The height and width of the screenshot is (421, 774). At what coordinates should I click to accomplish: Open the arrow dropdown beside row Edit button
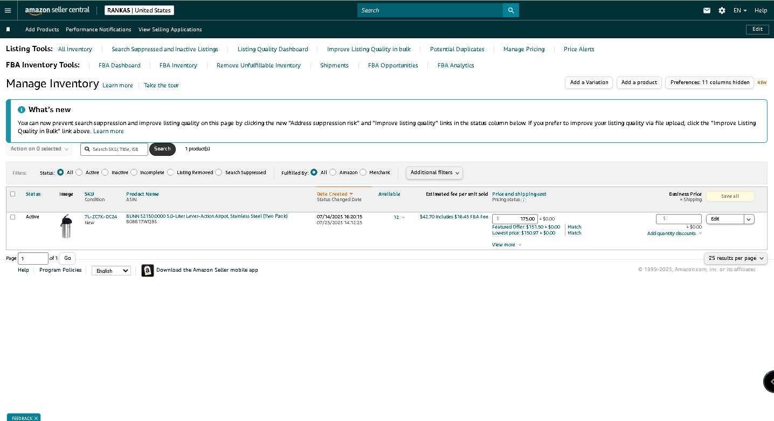coord(749,219)
